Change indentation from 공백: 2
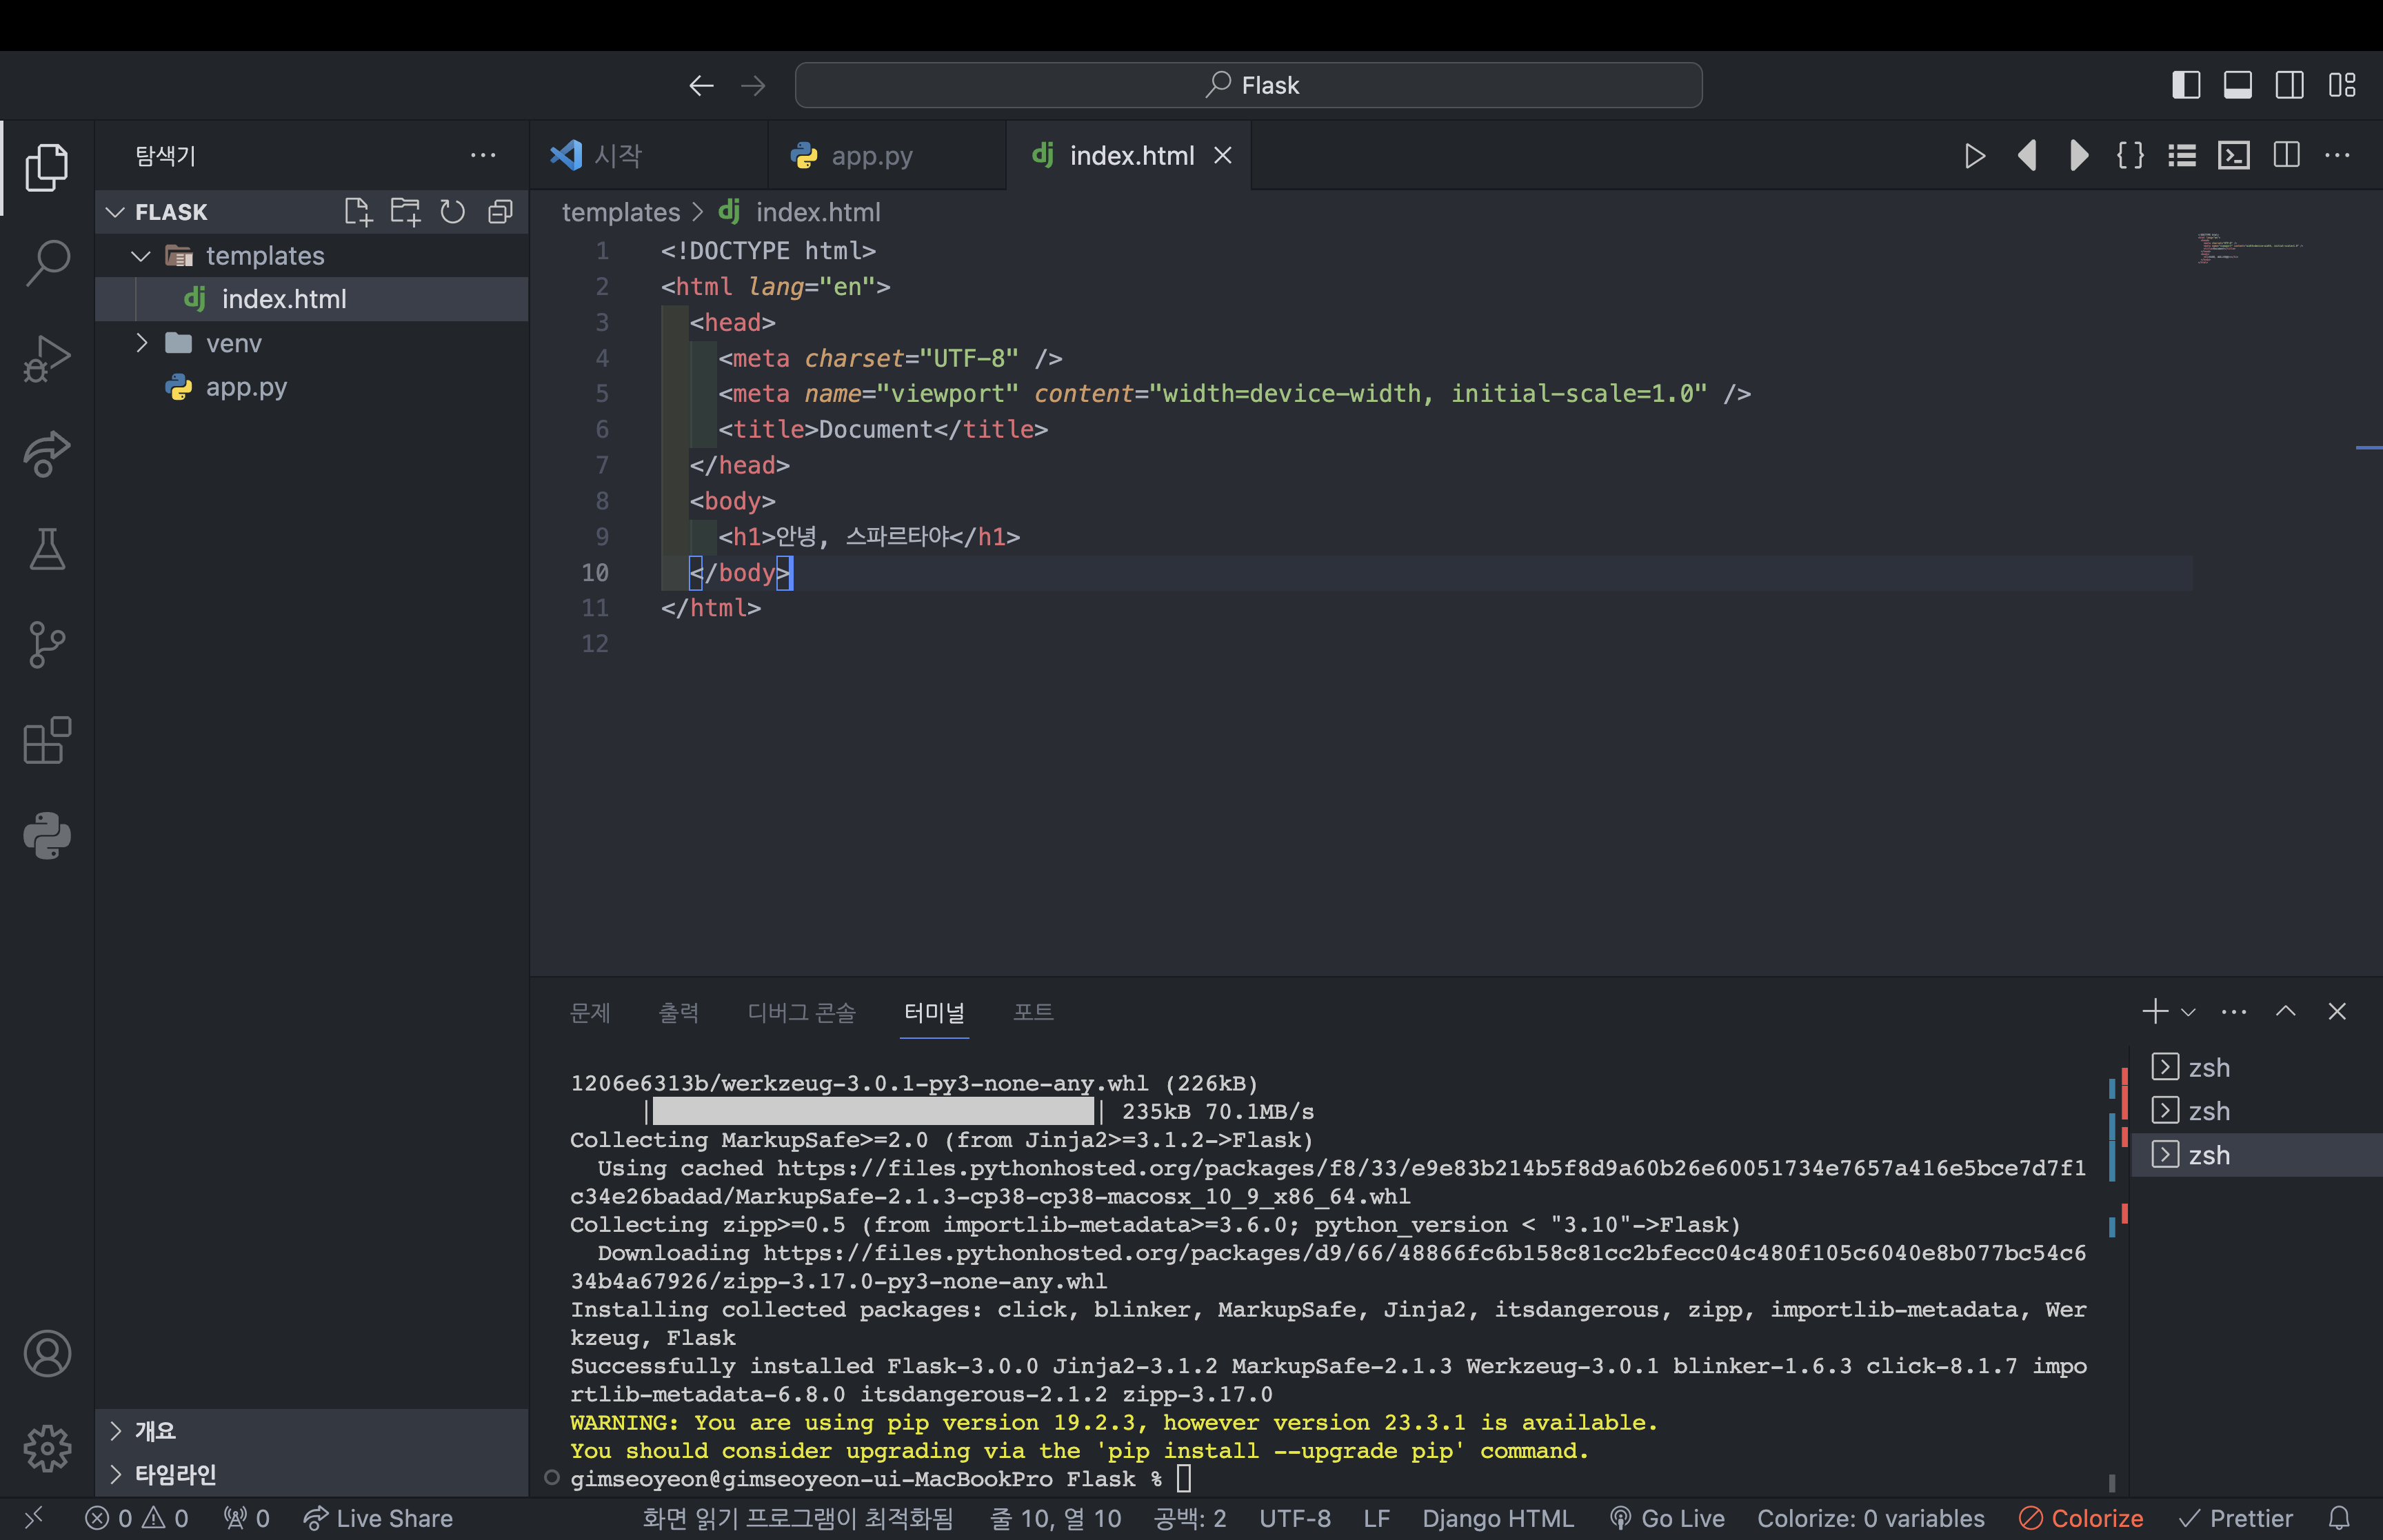The width and height of the screenshot is (2383, 1540). pos(1190,1518)
